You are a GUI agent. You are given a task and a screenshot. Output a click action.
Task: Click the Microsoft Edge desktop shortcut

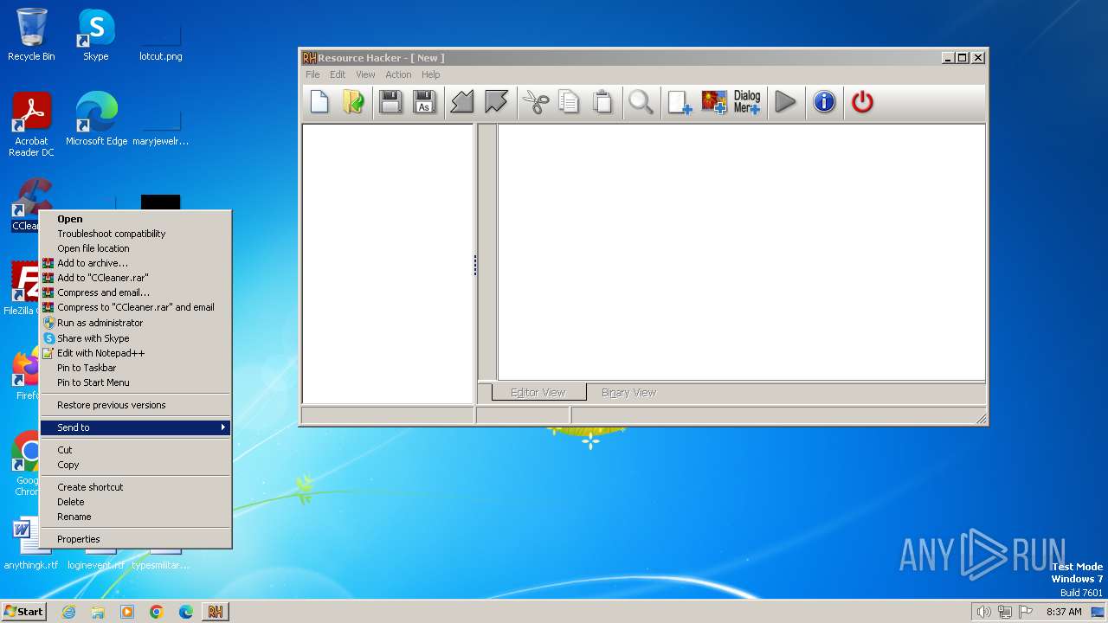96,119
